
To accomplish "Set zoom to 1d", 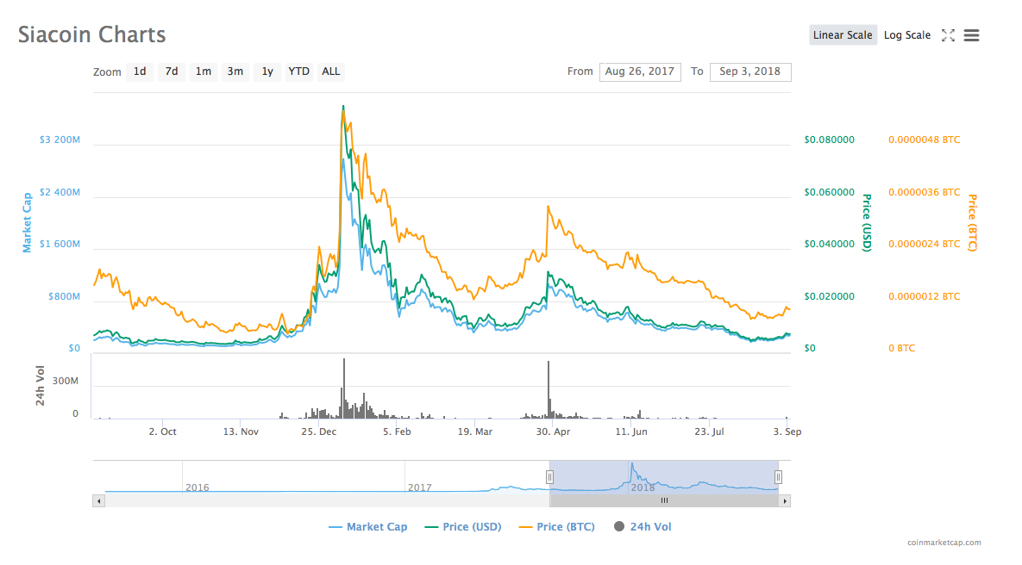I will [140, 71].
